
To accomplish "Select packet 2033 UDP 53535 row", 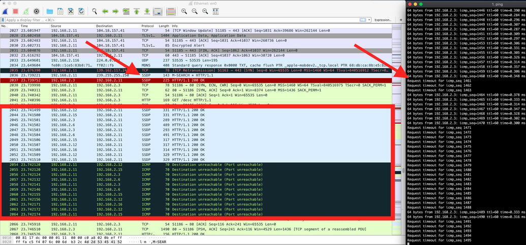I will [x=196, y=60].
